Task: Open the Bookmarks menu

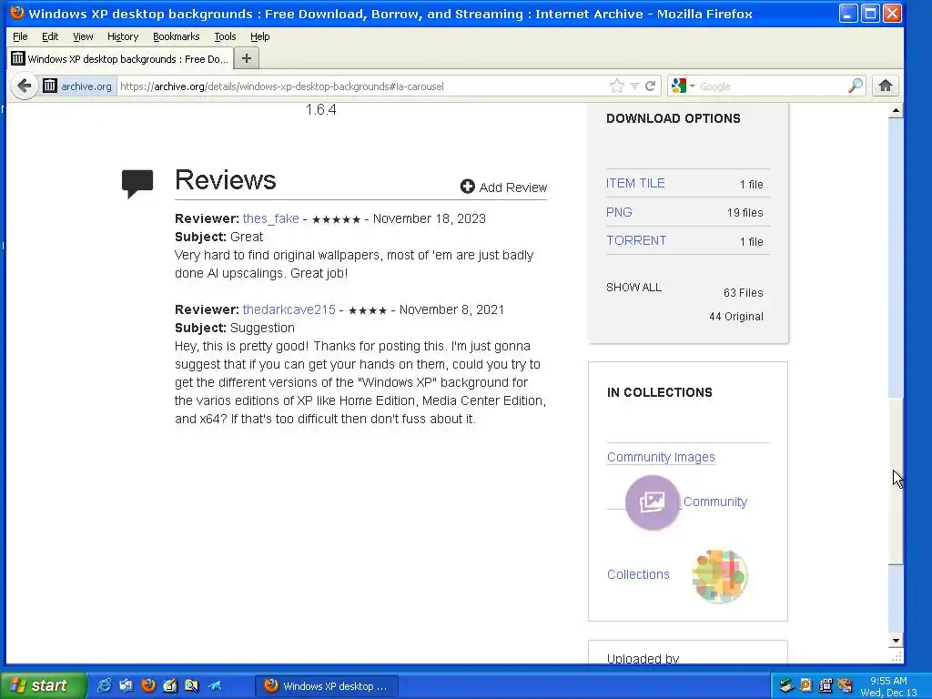Action: point(176,36)
